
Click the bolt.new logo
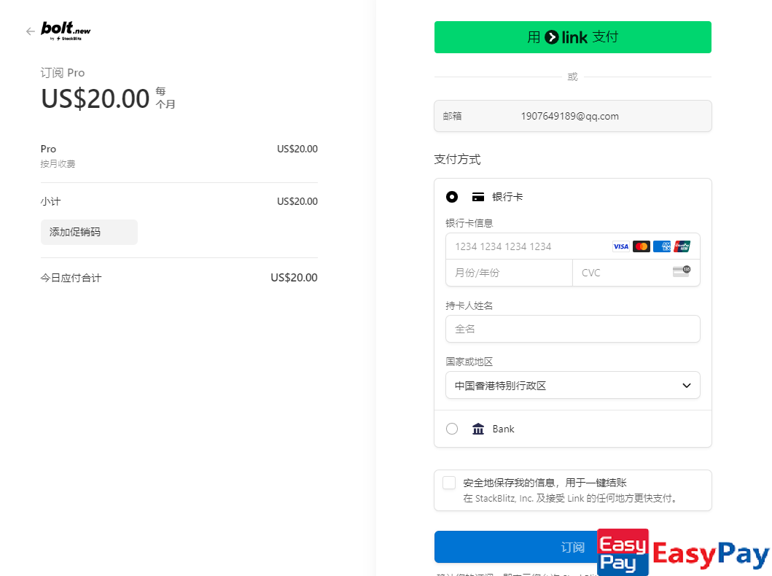click(66, 31)
